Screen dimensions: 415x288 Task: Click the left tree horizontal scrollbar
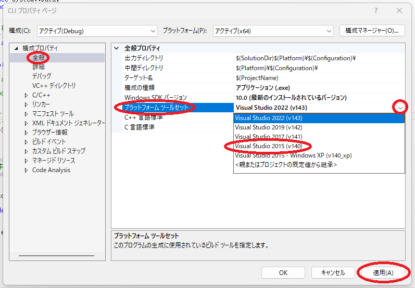56,255
